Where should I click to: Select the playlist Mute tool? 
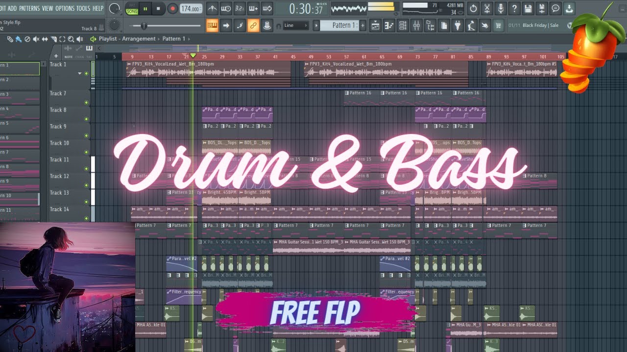click(x=36, y=39)
